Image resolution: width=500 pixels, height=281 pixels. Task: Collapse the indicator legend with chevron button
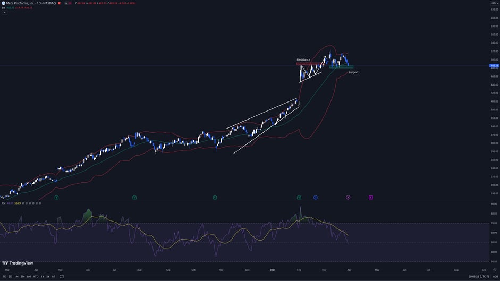4,13
